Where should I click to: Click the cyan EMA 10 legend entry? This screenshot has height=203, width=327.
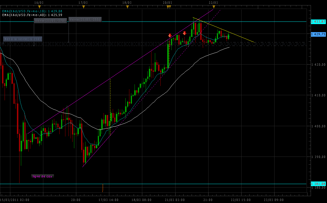point(32,11)
